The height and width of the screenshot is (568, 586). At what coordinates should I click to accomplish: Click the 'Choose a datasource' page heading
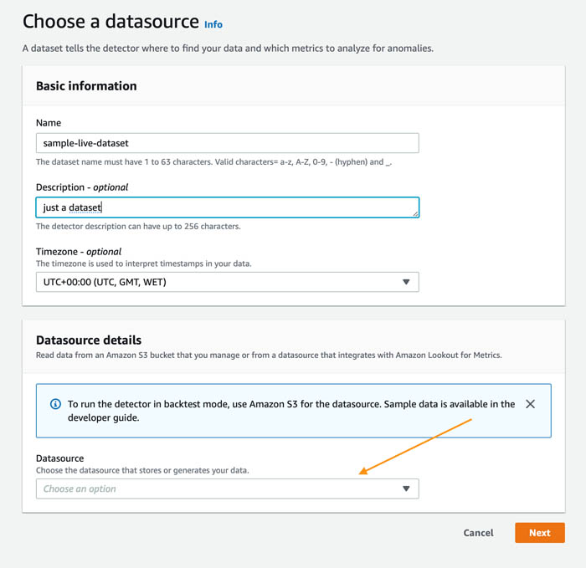(111, 21)
